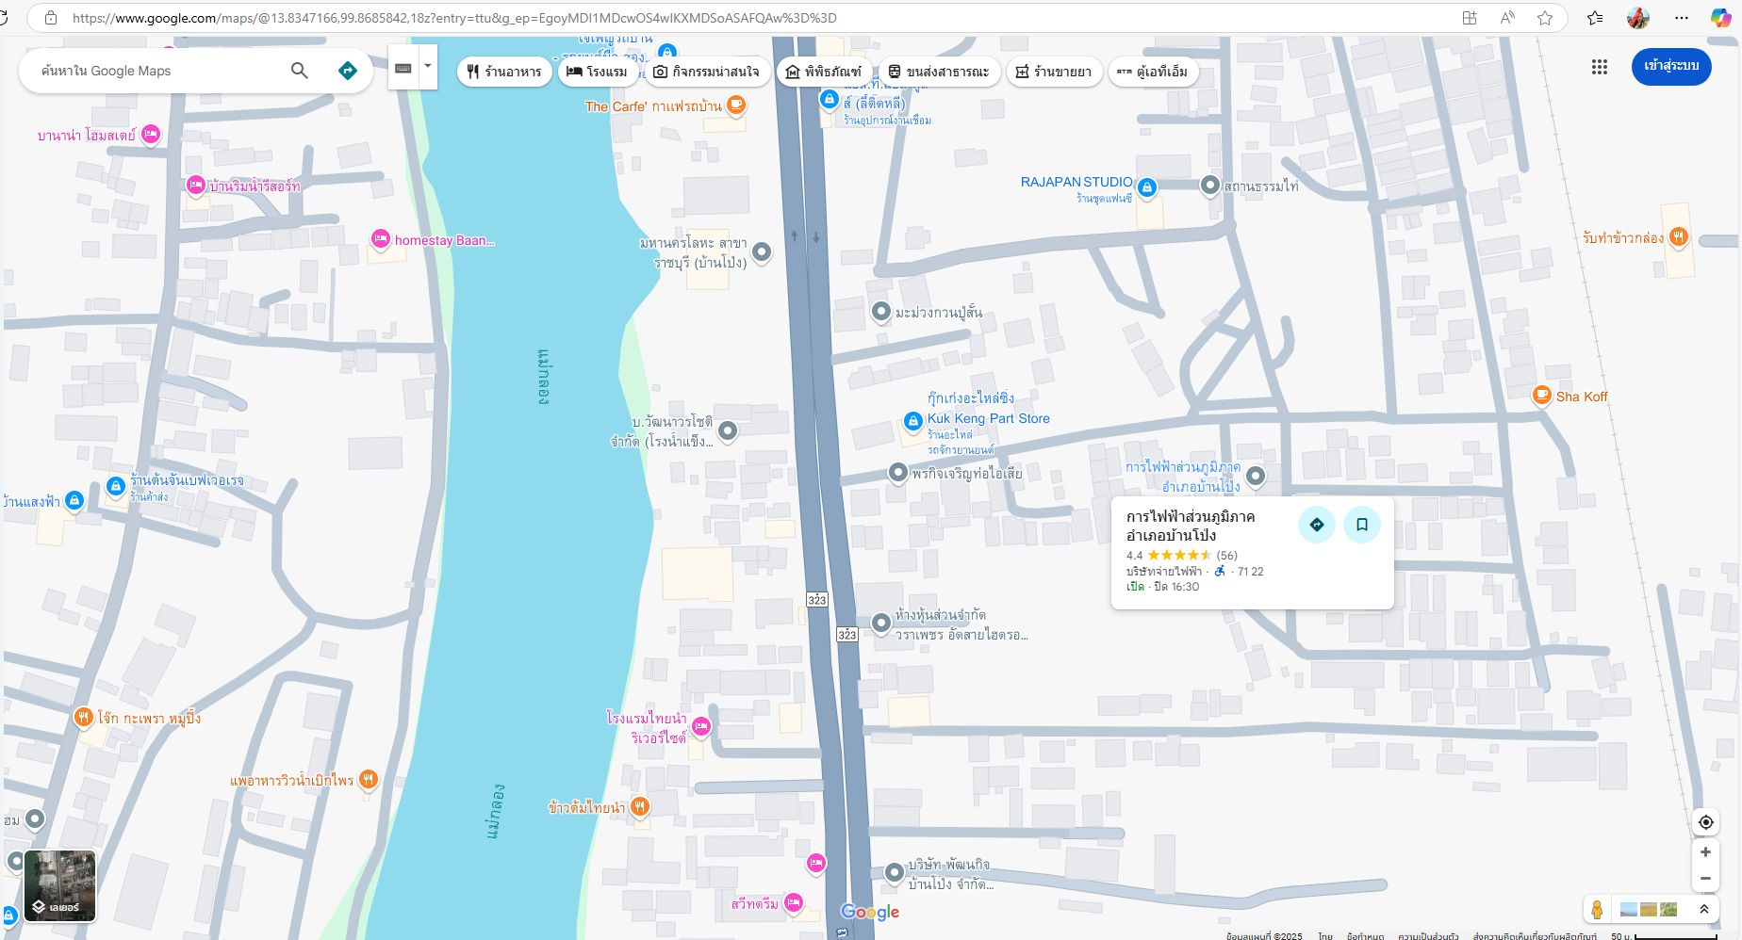Select the มหานครโลหะ สาขาราชบุรี pin

click(x=762, y=251)
